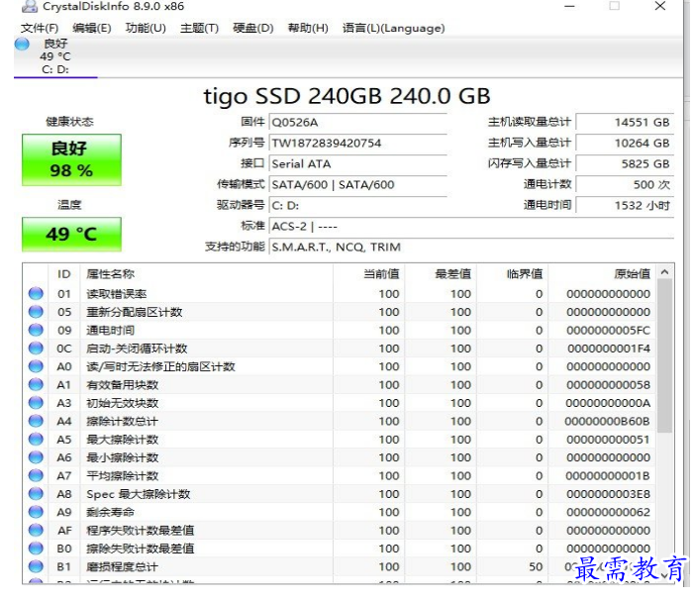Click raw value 0000000005FC
This screenshot has width=695, height=600.
[x=608, y=330]
